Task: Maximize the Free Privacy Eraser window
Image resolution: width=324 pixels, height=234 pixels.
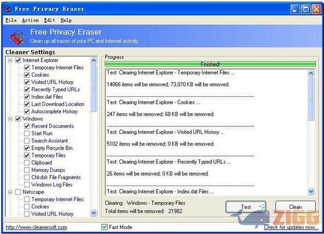Action: pyautogui.click(x=305, y=9)
